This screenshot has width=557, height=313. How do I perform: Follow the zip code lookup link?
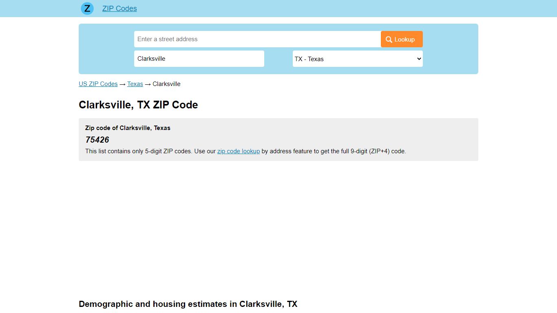(239, 151)
